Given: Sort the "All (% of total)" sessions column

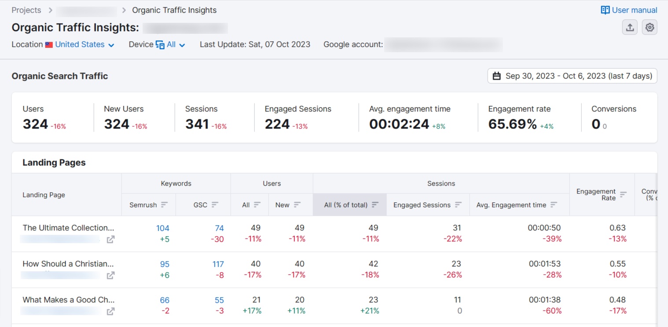Looking at the screenshot, I should [x=375, y=205].
